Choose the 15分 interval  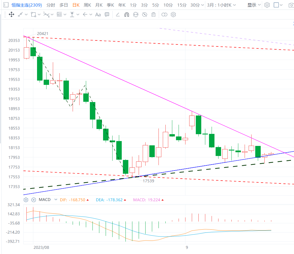(182, 5)
